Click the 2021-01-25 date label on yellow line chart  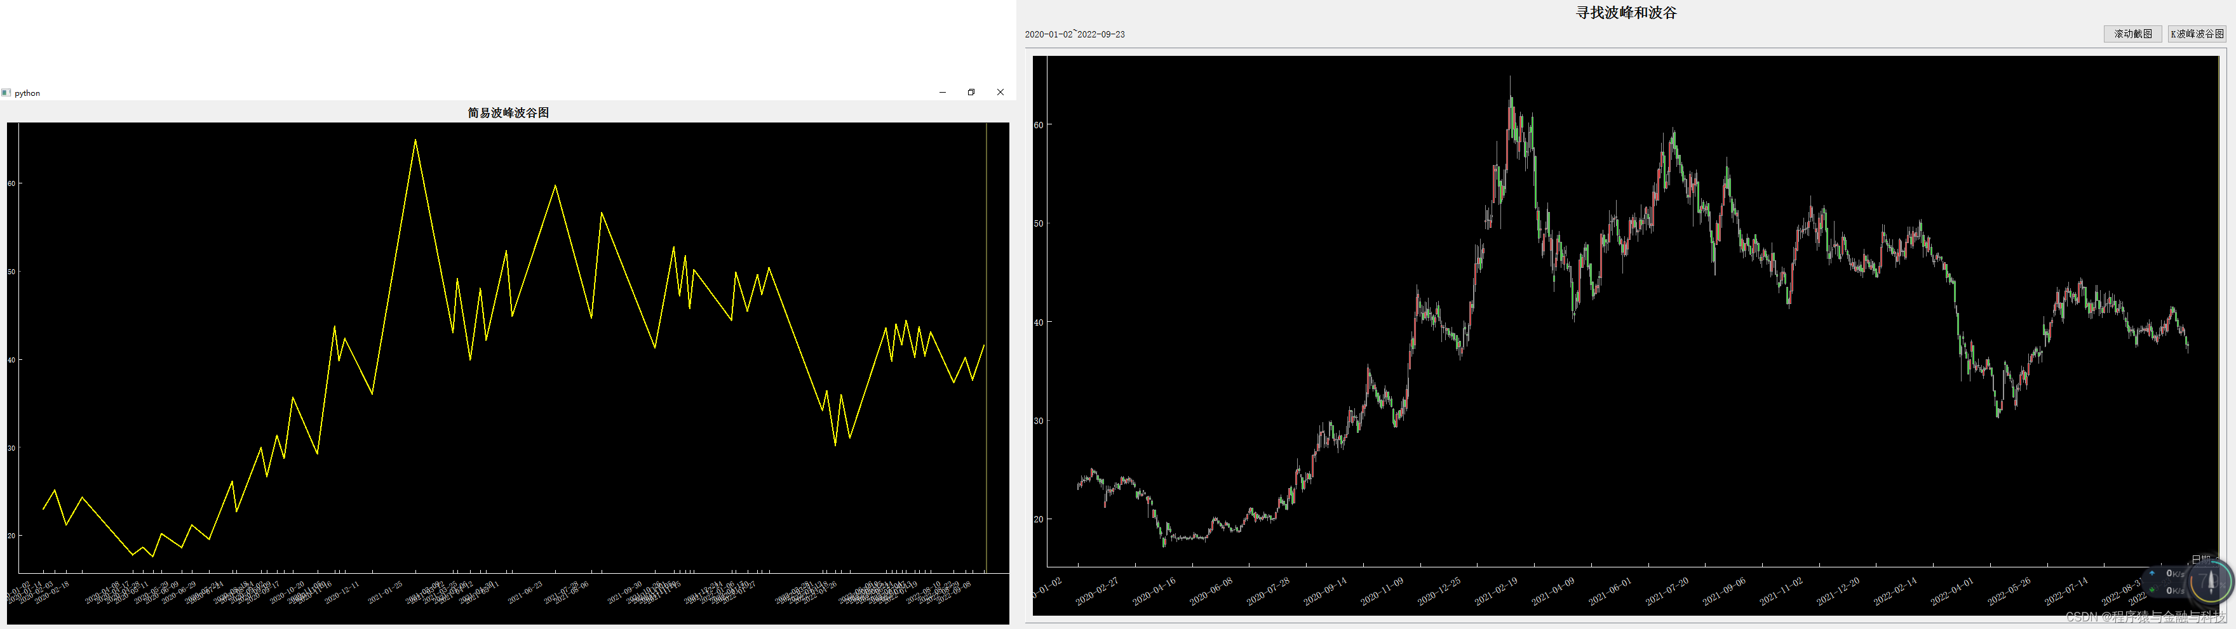tap(384, 593)
